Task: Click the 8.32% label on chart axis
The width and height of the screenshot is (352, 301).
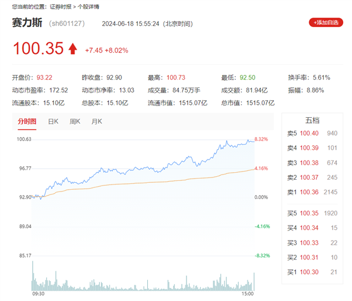Action: pos(262,139)
